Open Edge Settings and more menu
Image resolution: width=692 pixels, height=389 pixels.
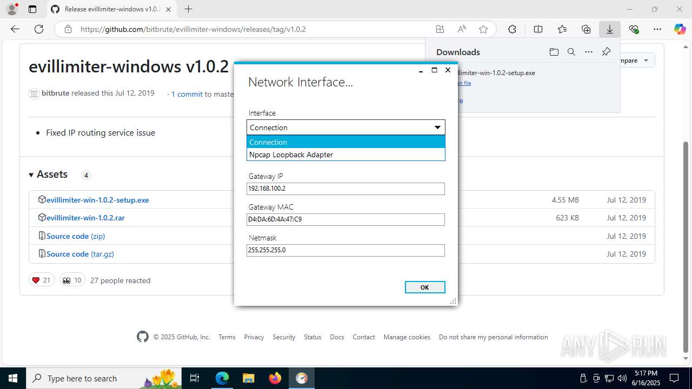point(657,29)
